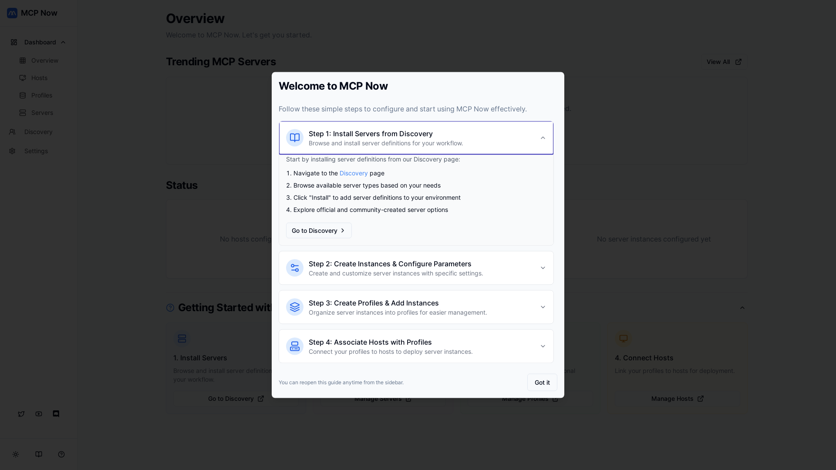Click the Step 1 open-book icon

295,138
